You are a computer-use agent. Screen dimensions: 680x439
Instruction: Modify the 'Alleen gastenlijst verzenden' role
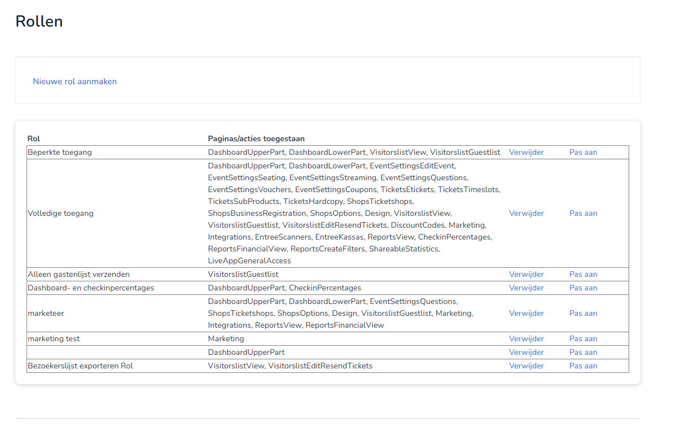pos(583,275)
